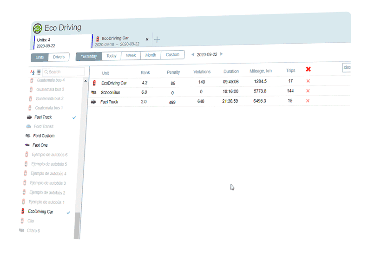Click the Eco Driving app logo icon

pyautogui.click(x=38, y=28)
